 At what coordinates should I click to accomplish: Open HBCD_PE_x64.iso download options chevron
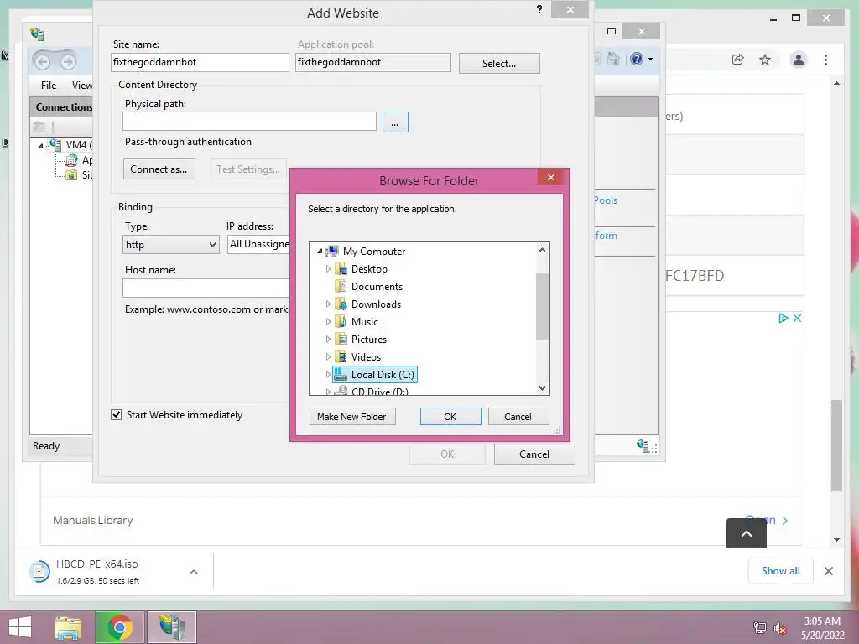click(x=194, y=572)
